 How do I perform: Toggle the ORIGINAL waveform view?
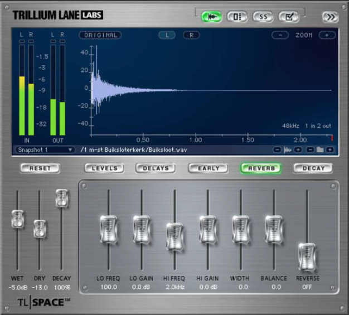click(x=100, y=35)
